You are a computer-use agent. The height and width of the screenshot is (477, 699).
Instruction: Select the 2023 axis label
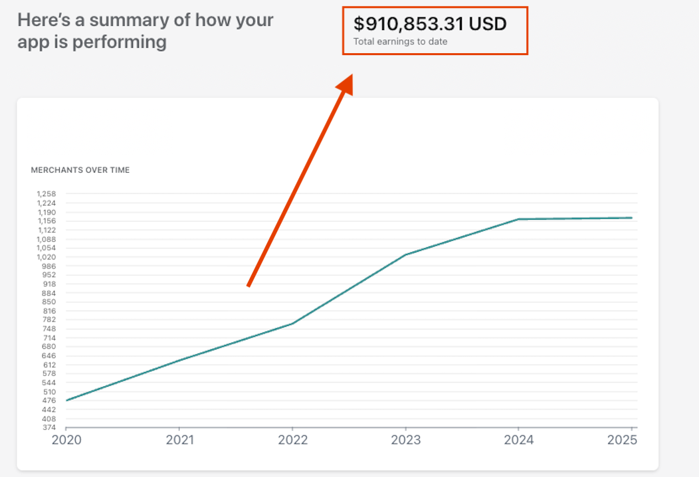pos(407,440)
